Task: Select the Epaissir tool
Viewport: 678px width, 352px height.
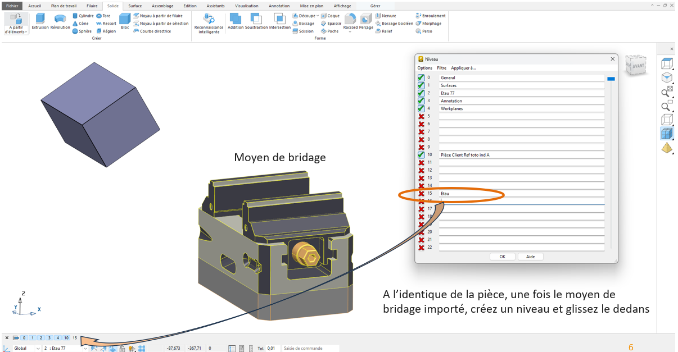Action: point(331,24)
